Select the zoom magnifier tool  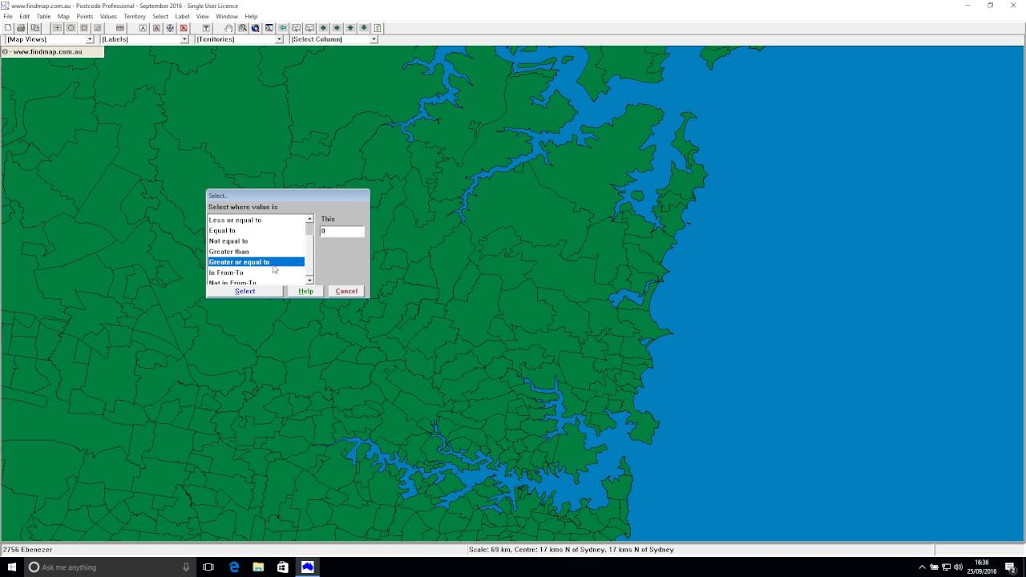click(x=242, y=28)
